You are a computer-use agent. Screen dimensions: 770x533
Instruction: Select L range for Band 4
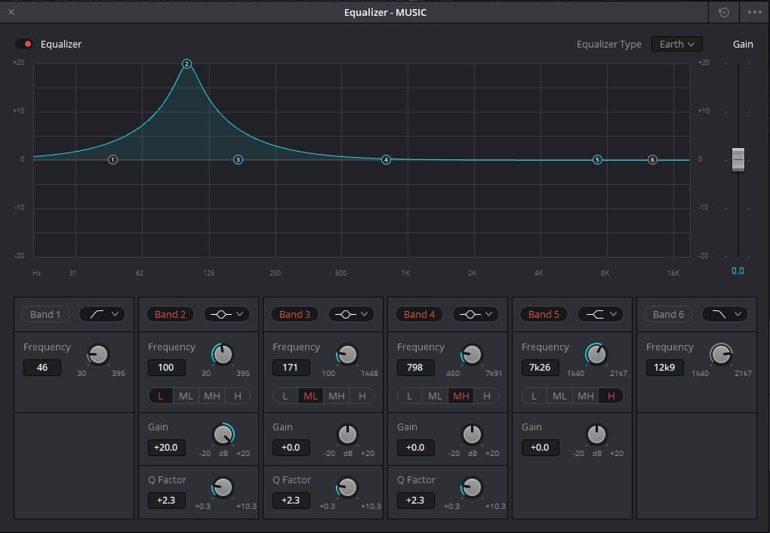[410, 396]
